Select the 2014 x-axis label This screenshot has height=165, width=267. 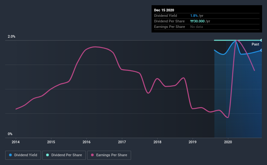16,142
